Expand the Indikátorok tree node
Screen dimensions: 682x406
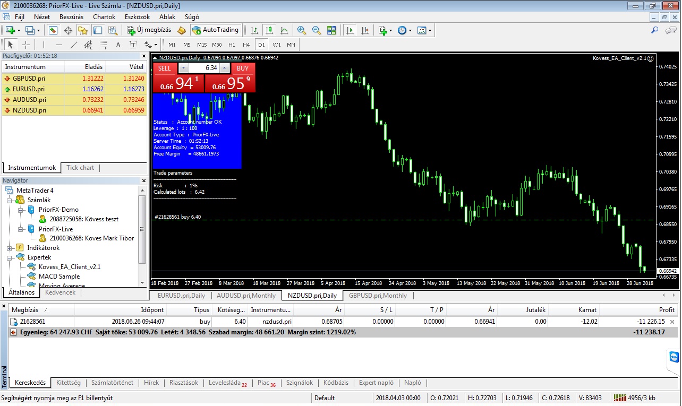click(10, 248)
